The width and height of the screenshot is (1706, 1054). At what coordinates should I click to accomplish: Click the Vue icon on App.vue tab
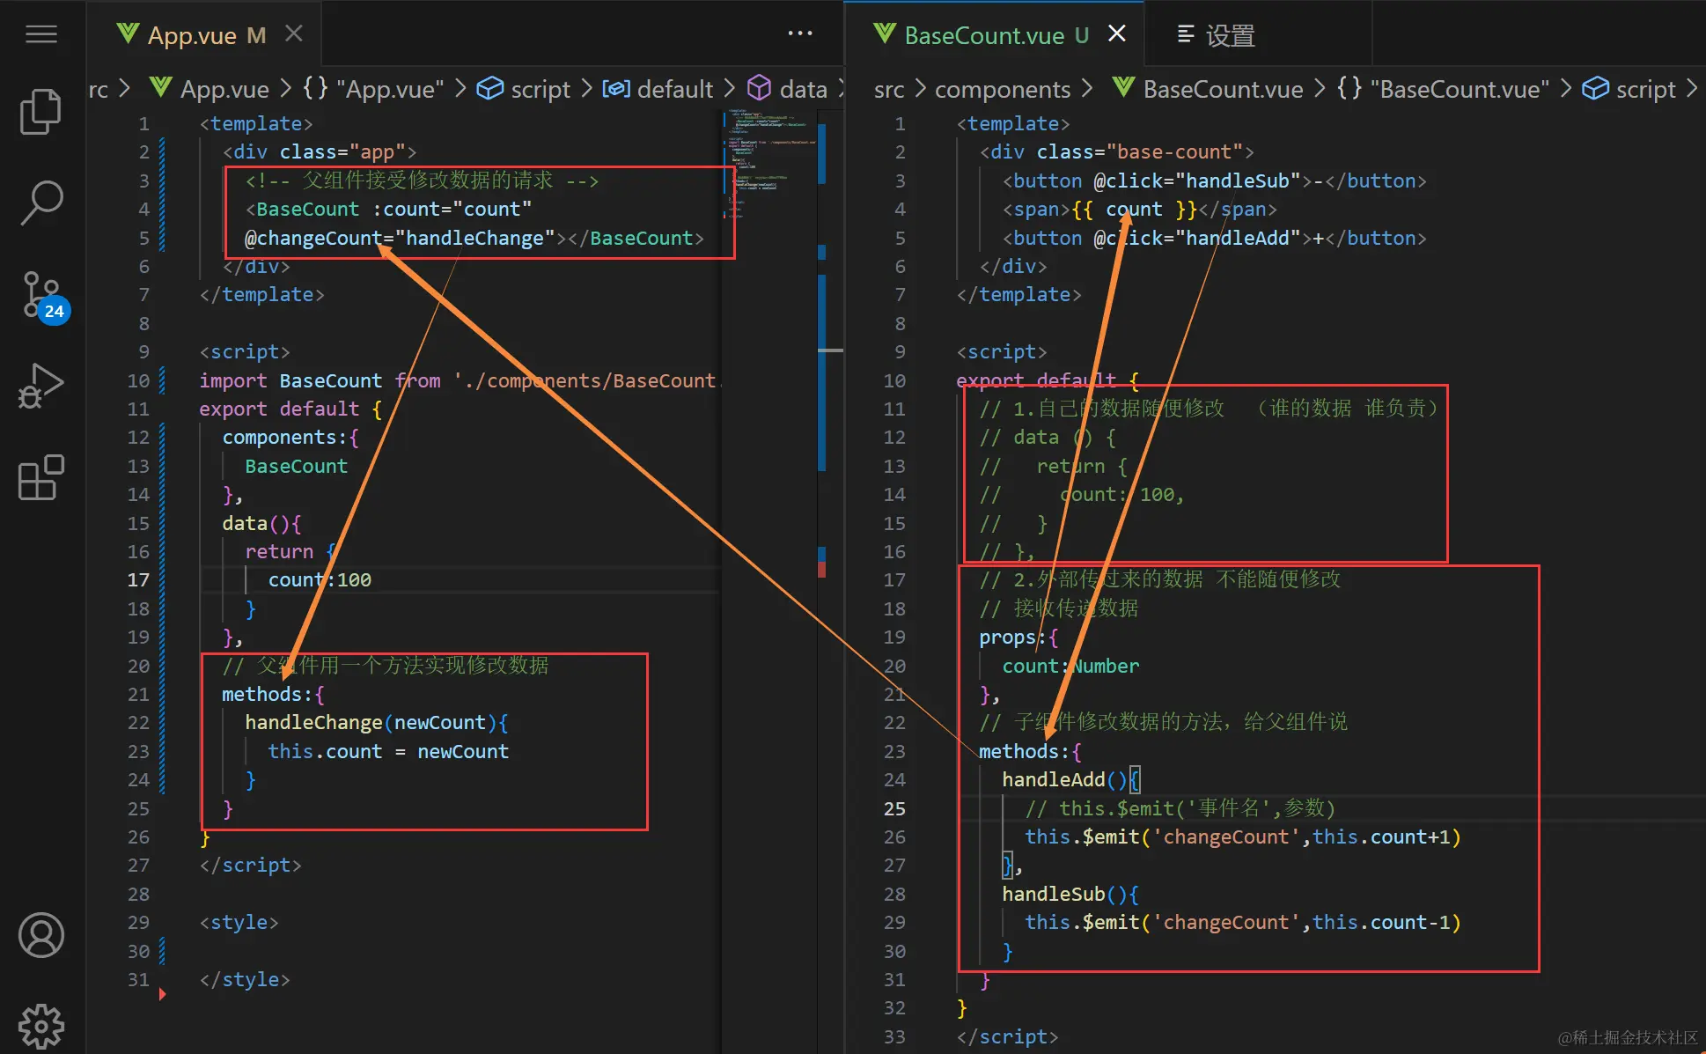coord(129,33)
